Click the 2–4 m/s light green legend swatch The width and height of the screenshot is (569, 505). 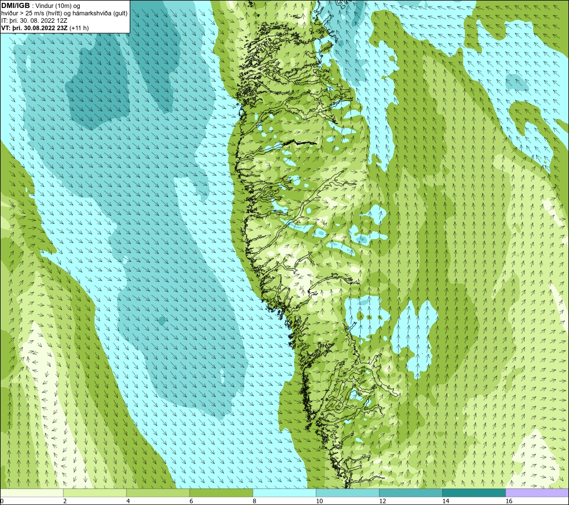94,493
